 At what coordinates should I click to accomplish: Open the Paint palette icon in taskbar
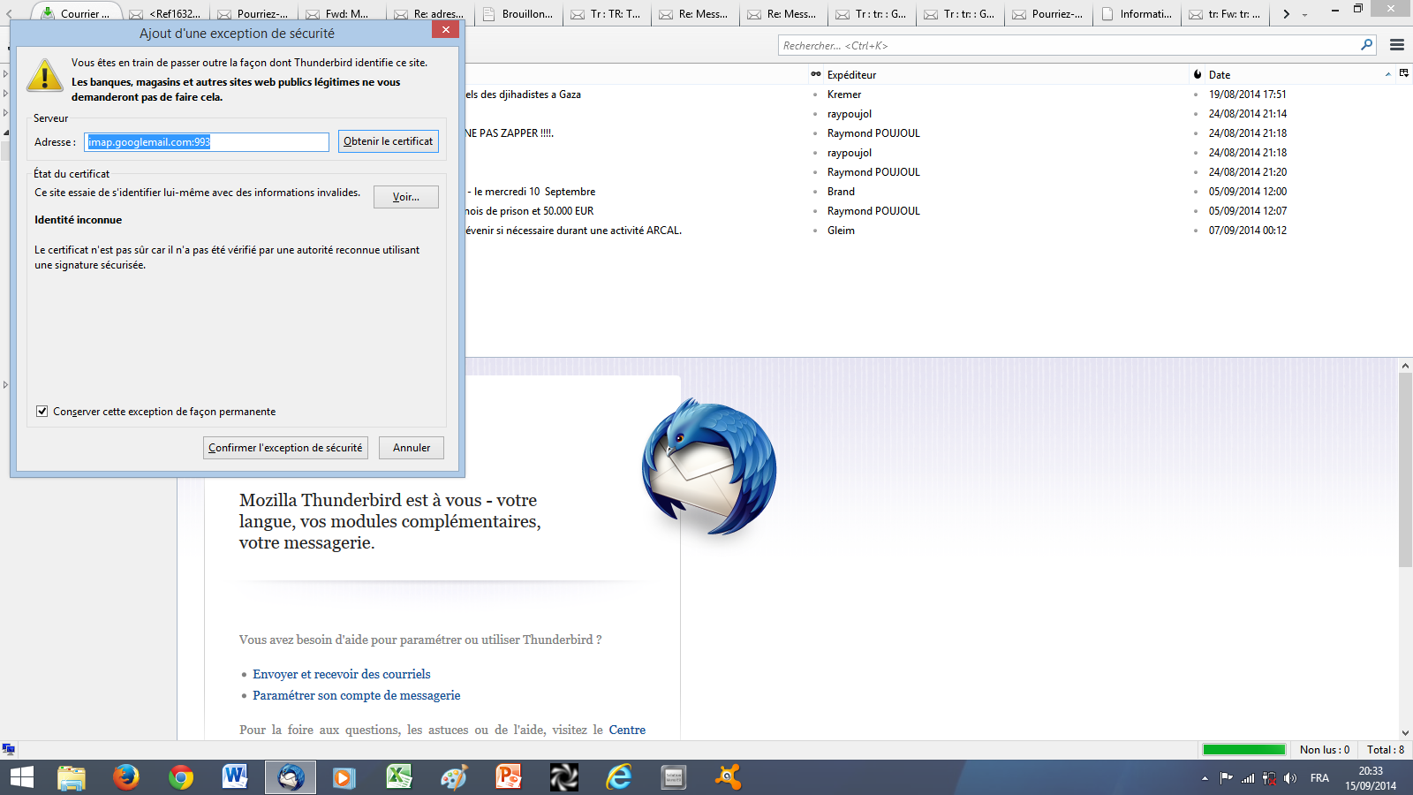(x=454, y=777)
